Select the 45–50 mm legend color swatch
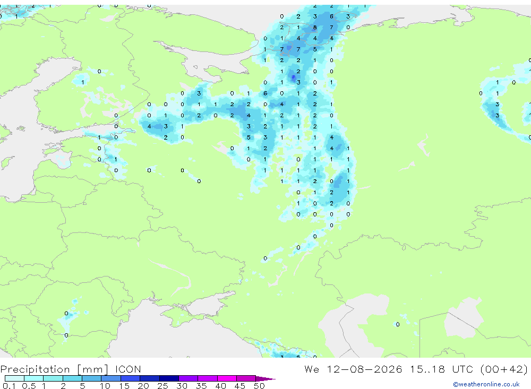 246,378
